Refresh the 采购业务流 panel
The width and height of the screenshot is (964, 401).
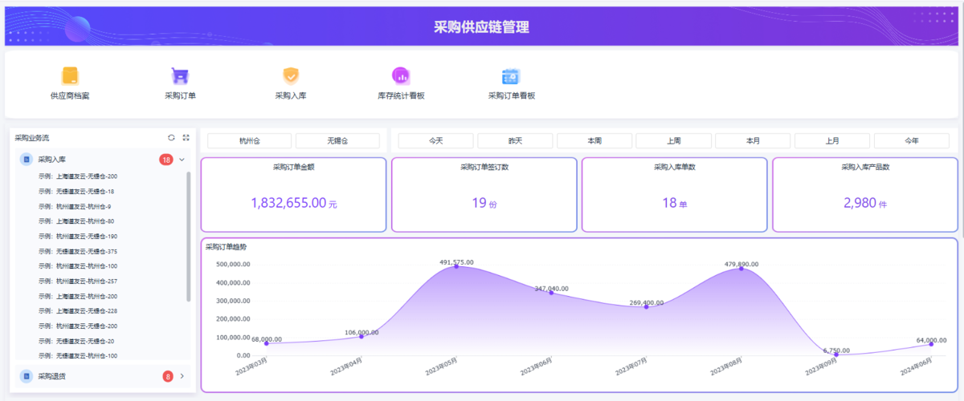coord(171,138)
